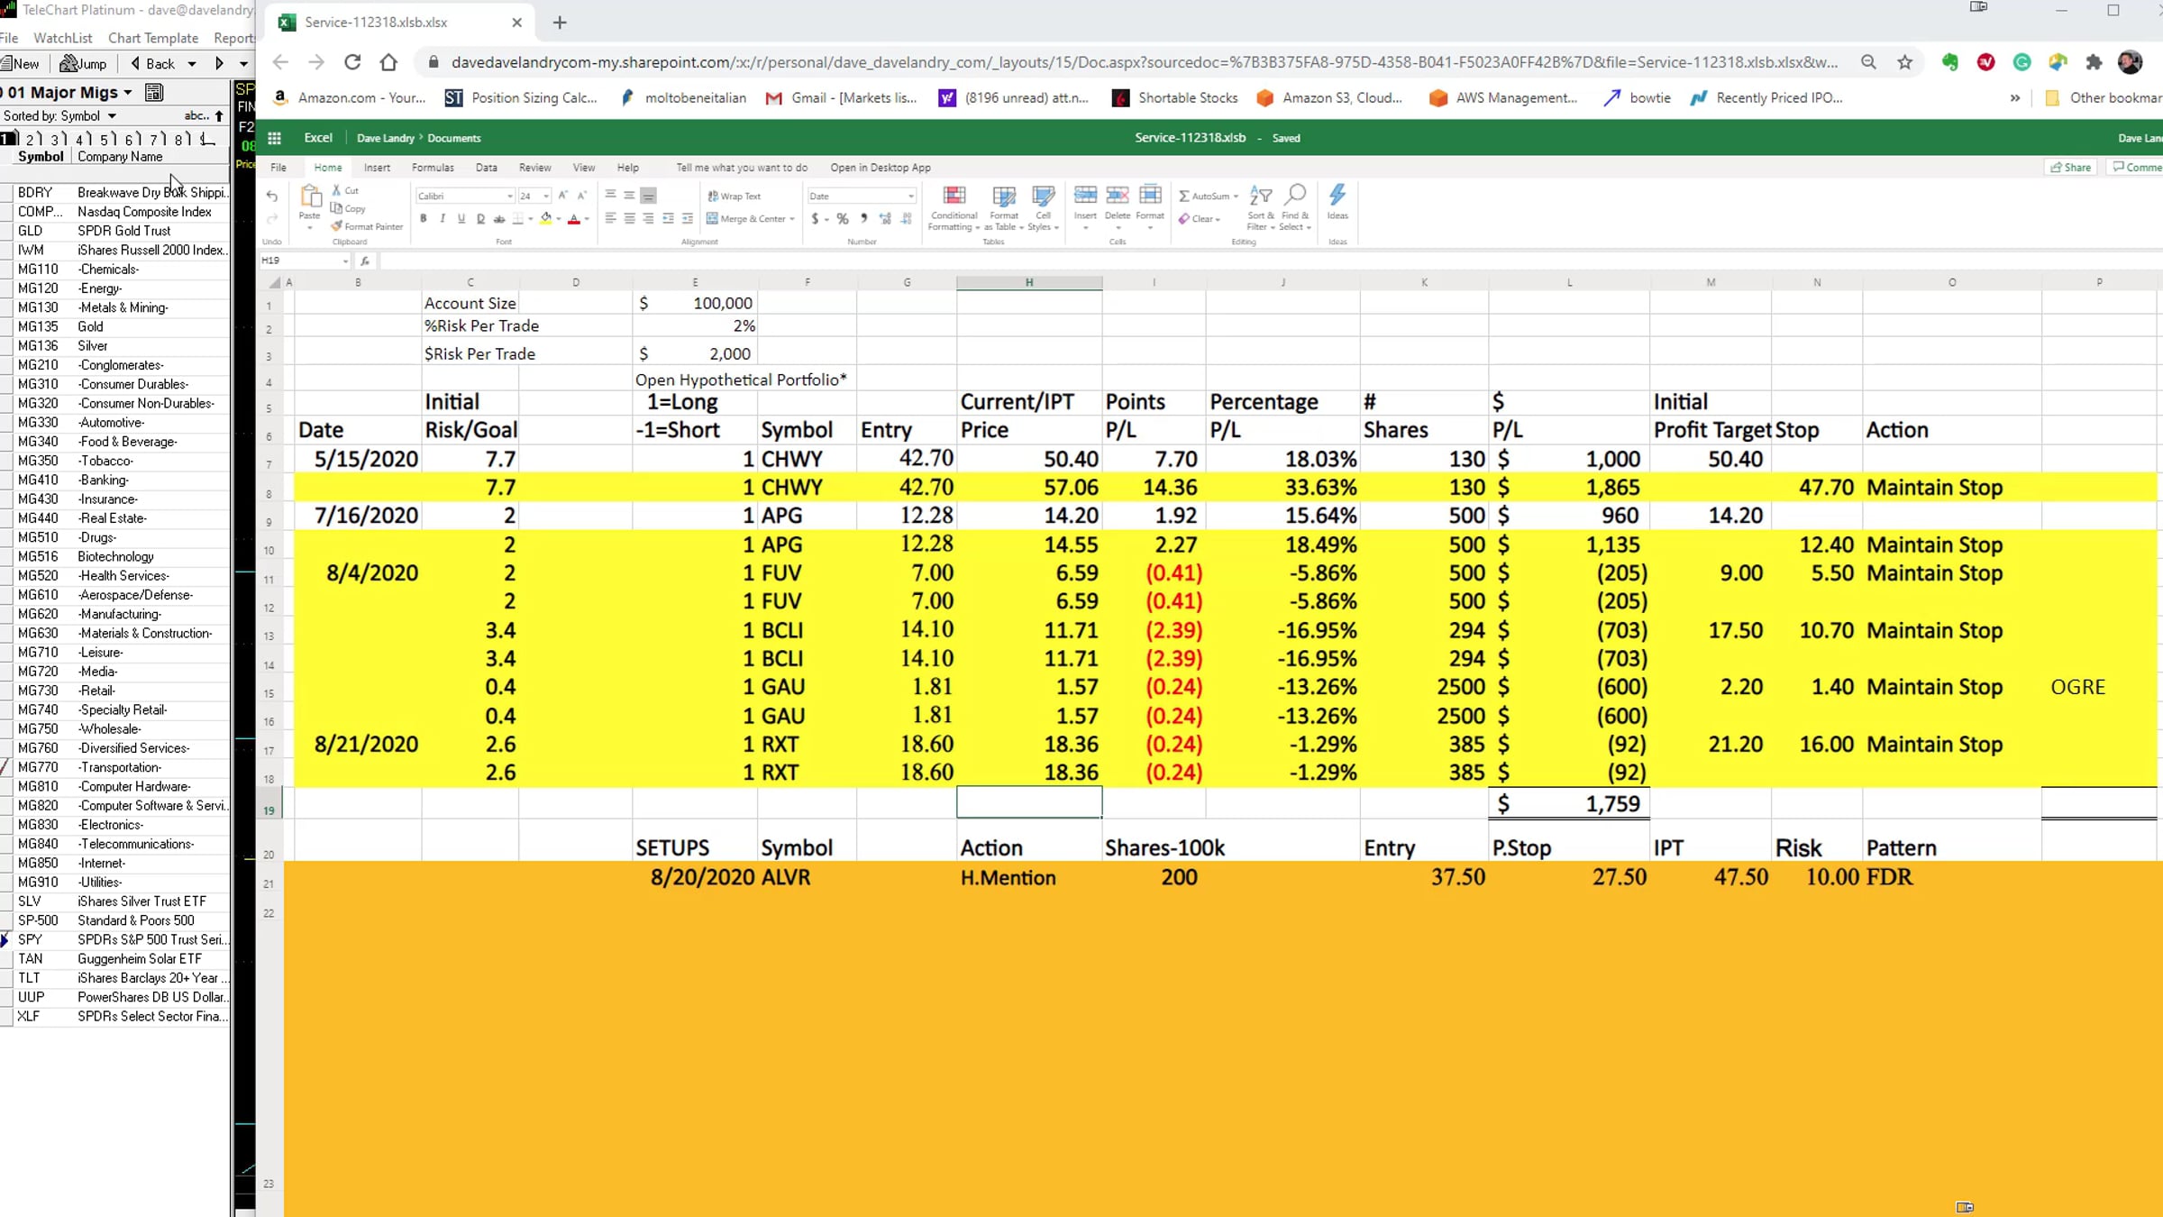This screenshot has height=1217, width=2163.
Task: Toggle italic formatting
Action: pyautogui.click(x=442, y=218)
